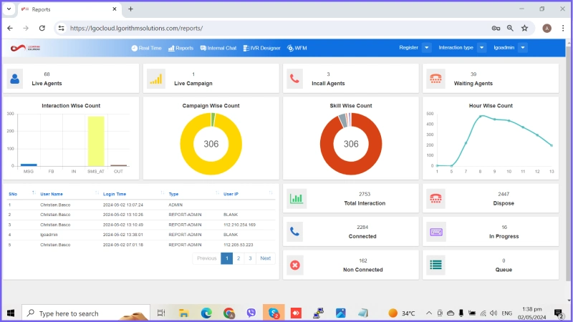Sort table by SNo column

point(33,193)
